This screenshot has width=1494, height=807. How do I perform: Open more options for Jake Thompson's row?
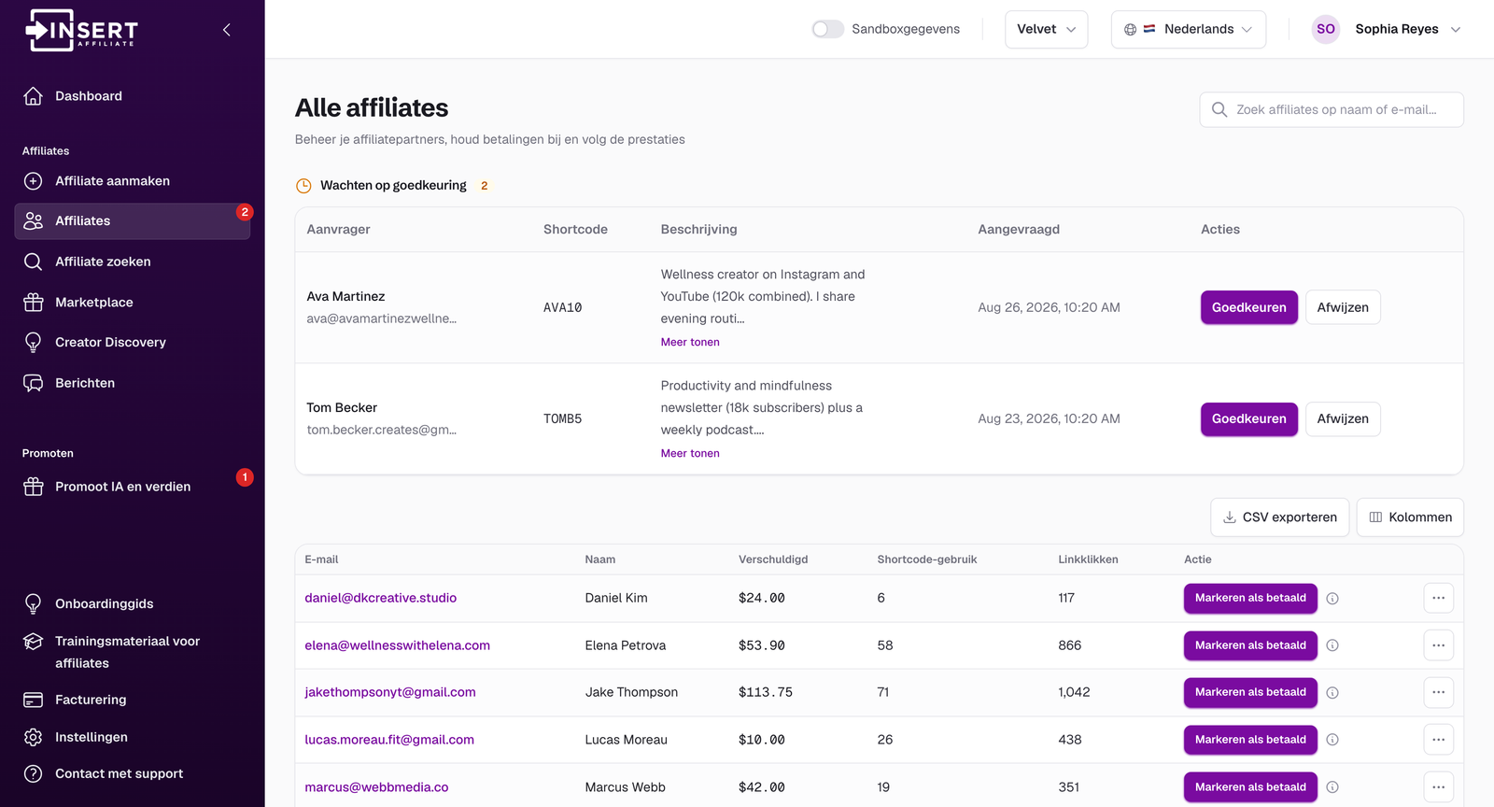pos(1439,692)
